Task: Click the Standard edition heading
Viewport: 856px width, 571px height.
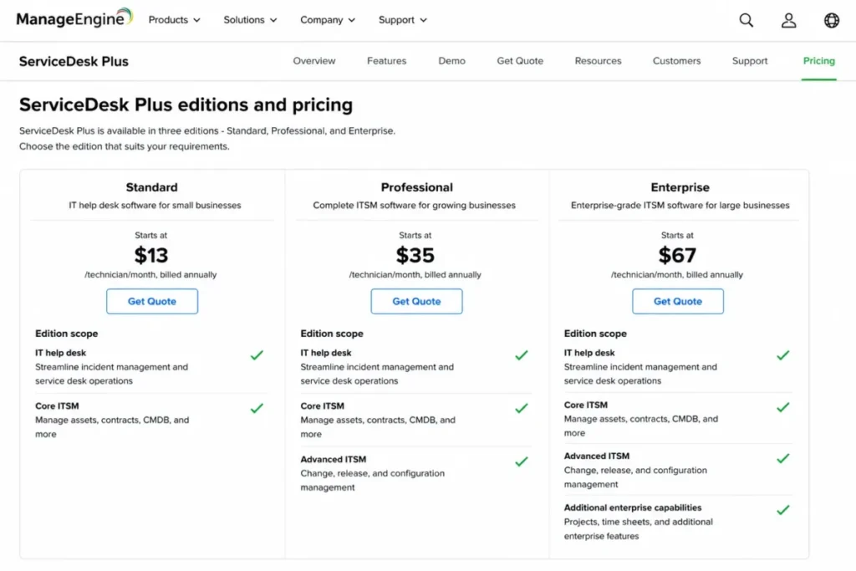Action: (x=152, y=187)
